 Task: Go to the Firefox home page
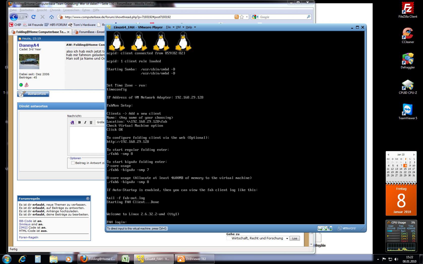pos(52,17)
